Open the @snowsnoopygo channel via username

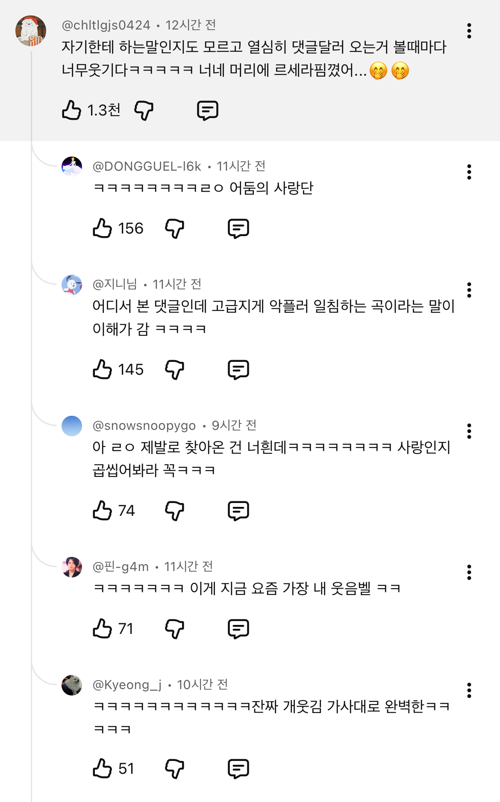(x=144, y=426)
